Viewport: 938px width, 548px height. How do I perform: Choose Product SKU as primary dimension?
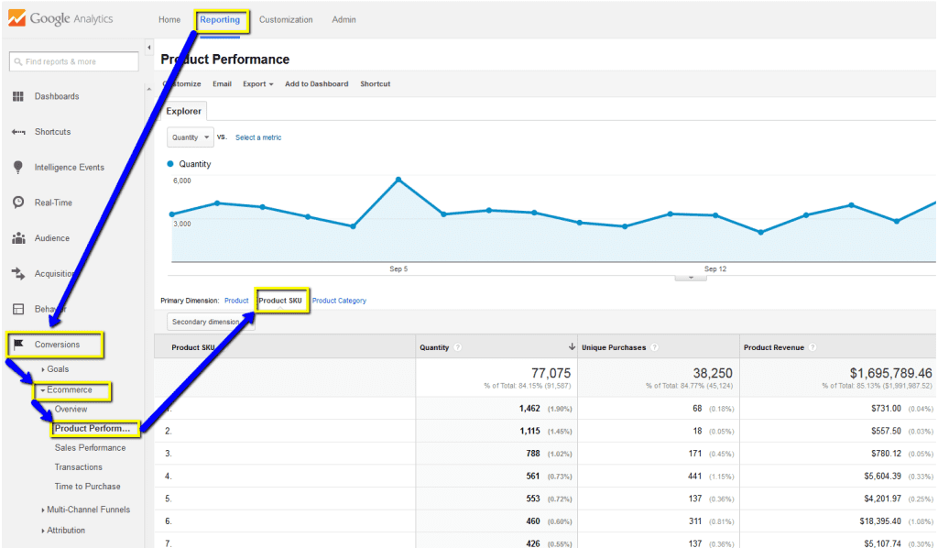280,301
